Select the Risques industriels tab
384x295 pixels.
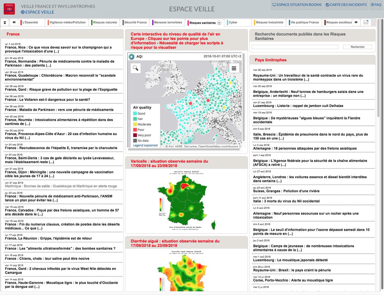pos(269,23)
